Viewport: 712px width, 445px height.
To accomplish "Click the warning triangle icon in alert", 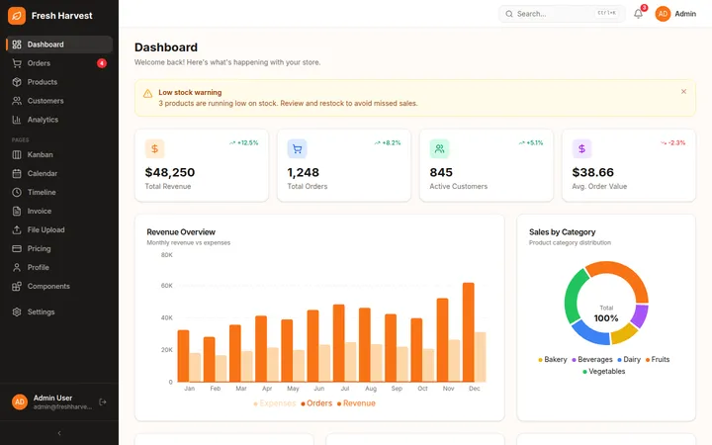I will coord(148,94).
